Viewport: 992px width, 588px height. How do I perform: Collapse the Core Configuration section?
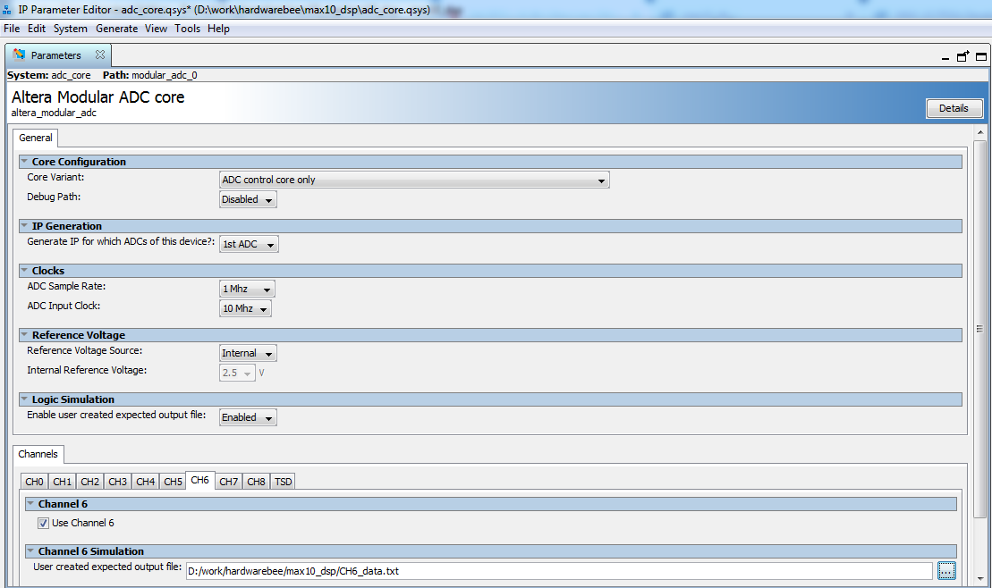point(24,162)
